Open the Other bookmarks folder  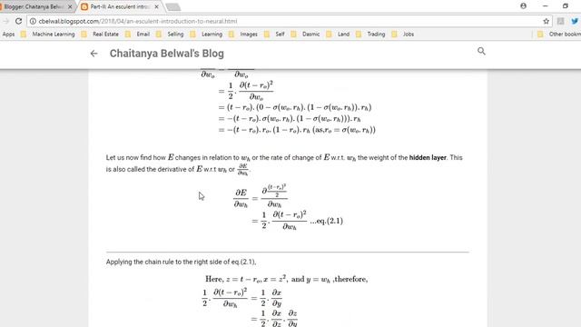(559, 35)
